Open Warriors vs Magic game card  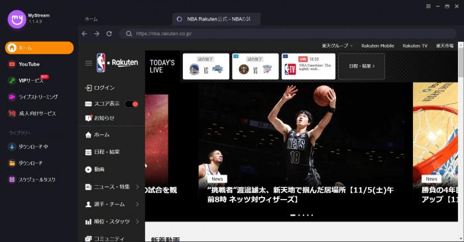[206, 66]
